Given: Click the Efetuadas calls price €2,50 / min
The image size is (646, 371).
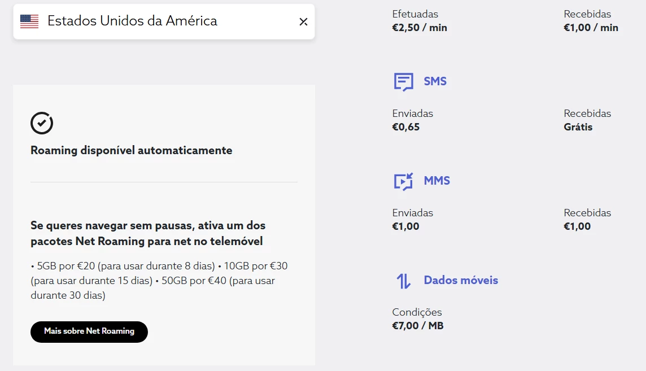Looking at the screenshot, I should tap(420, 28).
